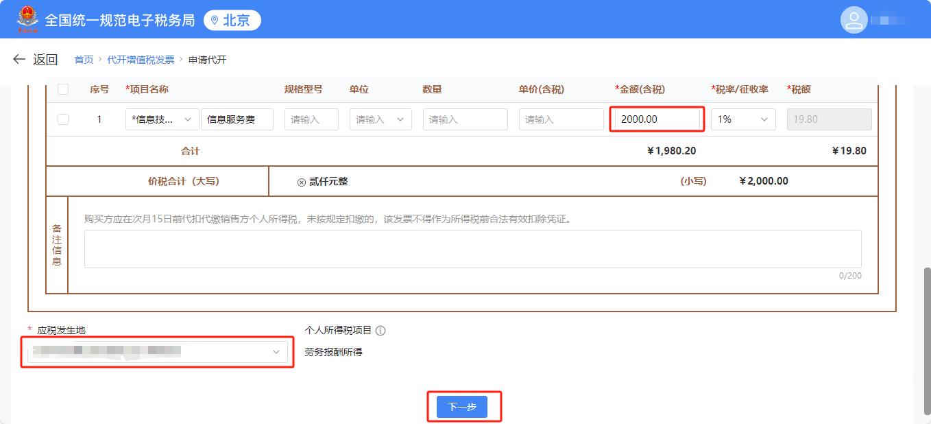Check the row 1 item checkbox
The image size is (931, 424).
[63, 119]
